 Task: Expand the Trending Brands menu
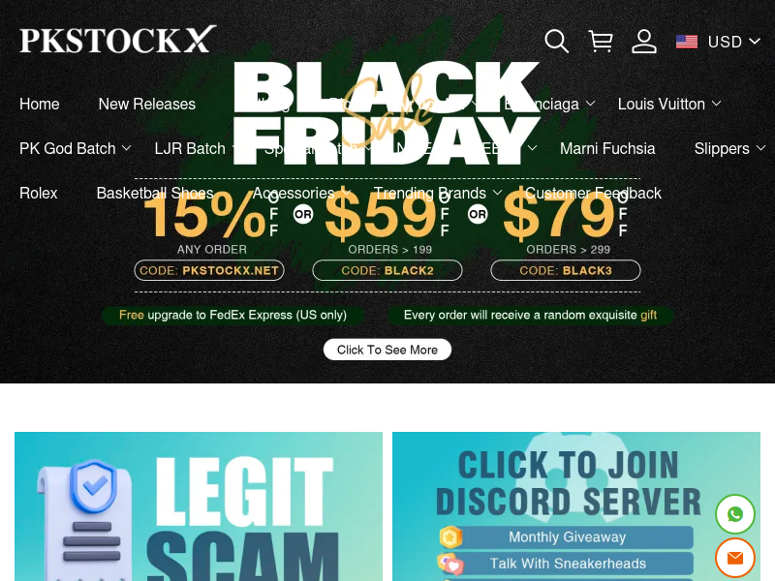pos(438,193)
